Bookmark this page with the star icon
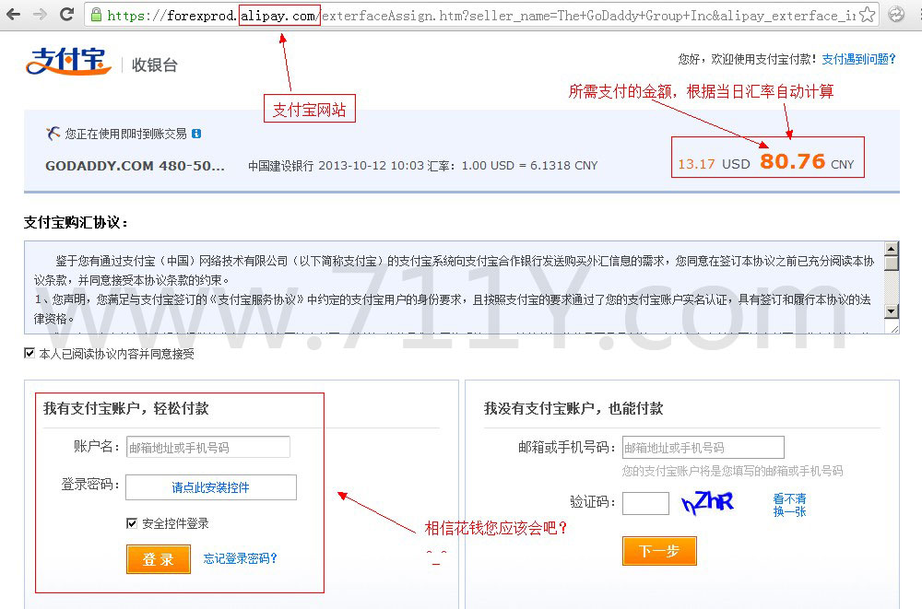This screenshot has width=922, height=609. click(x=868, y=15)
